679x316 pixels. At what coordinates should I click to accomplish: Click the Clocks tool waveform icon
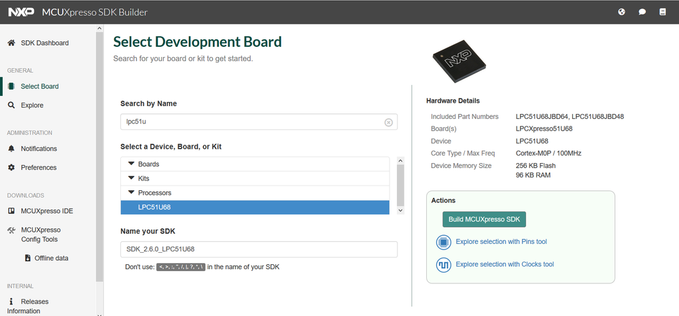[x=443, y=264]
